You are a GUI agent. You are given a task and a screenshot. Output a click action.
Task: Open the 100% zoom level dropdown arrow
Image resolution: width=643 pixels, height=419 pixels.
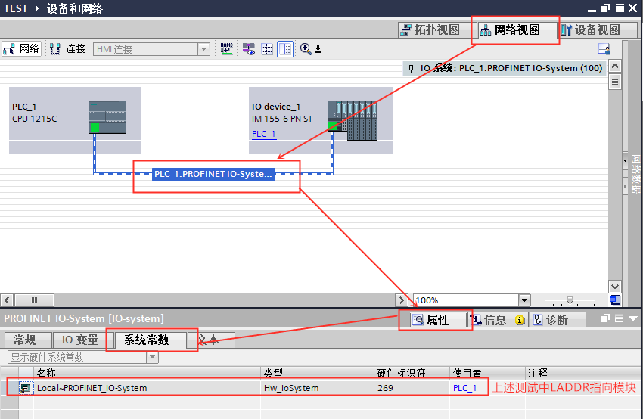point(524,300)
